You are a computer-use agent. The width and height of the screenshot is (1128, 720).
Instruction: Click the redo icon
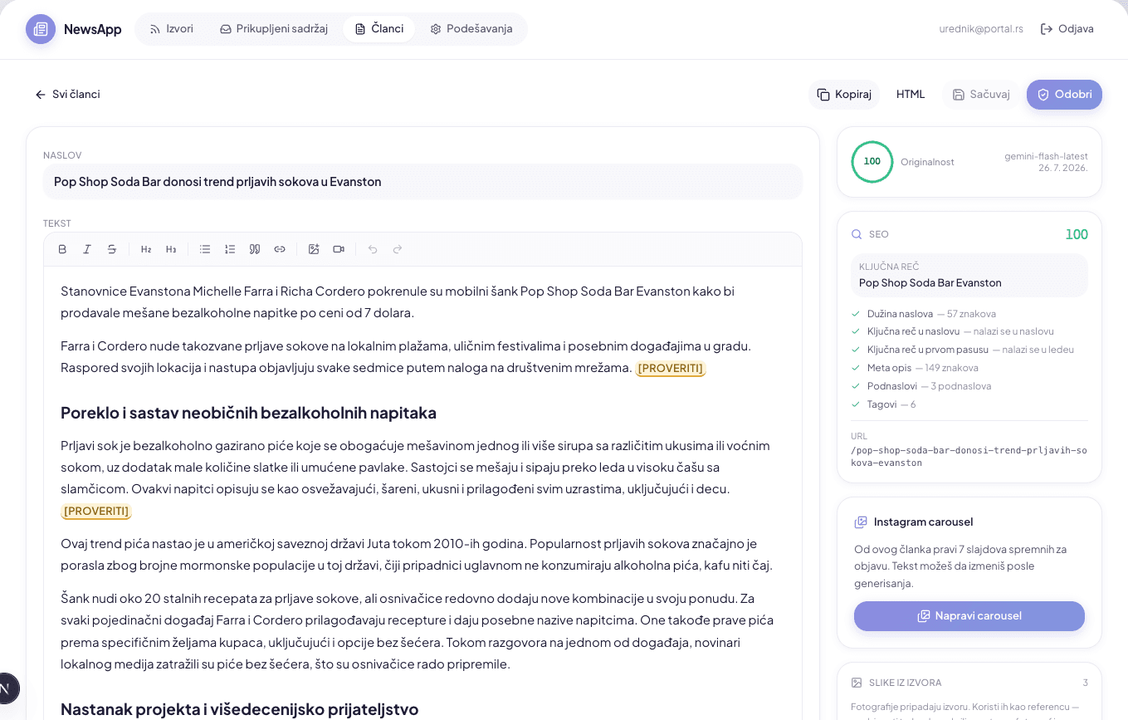tap(398, 249)
